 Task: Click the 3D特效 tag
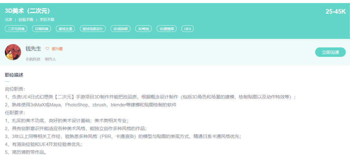[144, 29]
